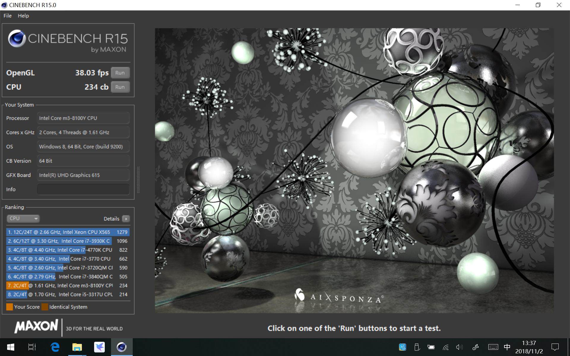Open File Explorer from taskbar
Image resolution: width=570 pixels, height=356 pixels.
(x=77, y=347)
